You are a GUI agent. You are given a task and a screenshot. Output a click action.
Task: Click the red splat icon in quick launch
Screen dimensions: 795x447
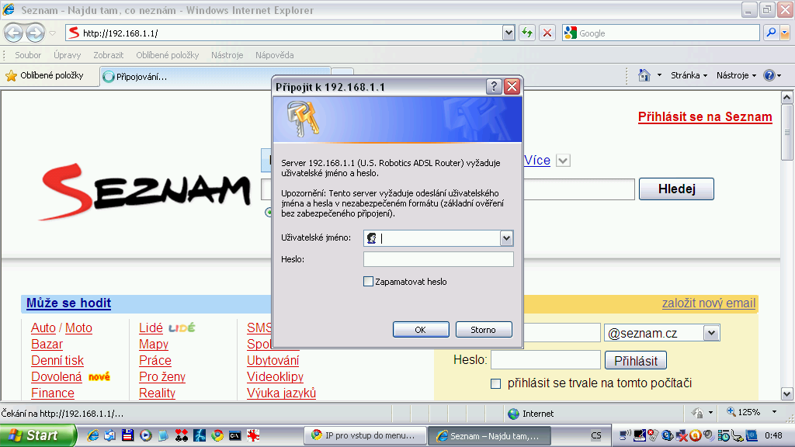click(x=253, y=435)
